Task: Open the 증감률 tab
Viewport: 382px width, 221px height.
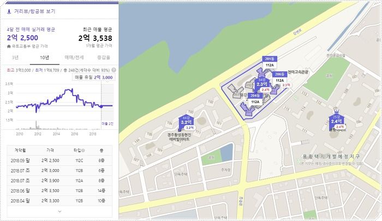Action: 104,57
